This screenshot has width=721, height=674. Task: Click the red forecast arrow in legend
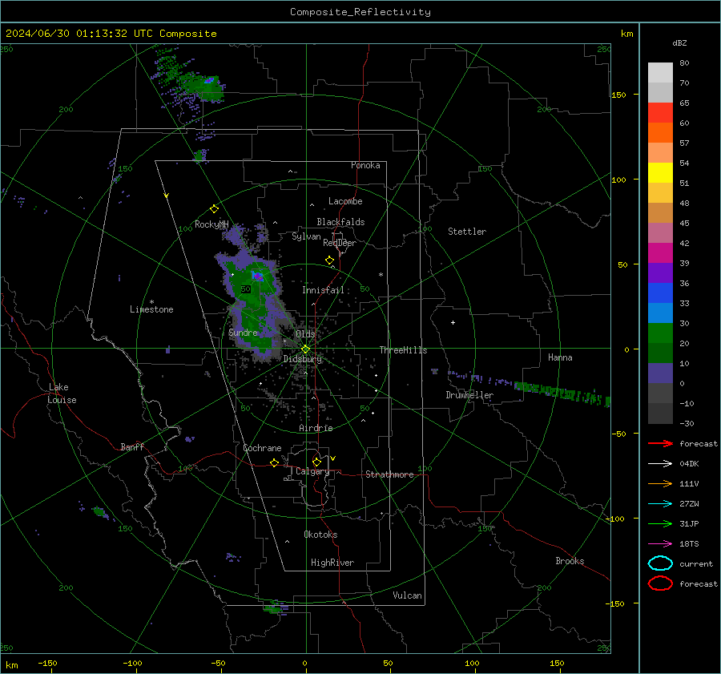tap(660, 443)
